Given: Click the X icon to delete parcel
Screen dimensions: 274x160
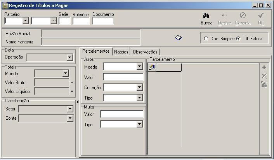Looking at the screenshot, I should point(264,76).
